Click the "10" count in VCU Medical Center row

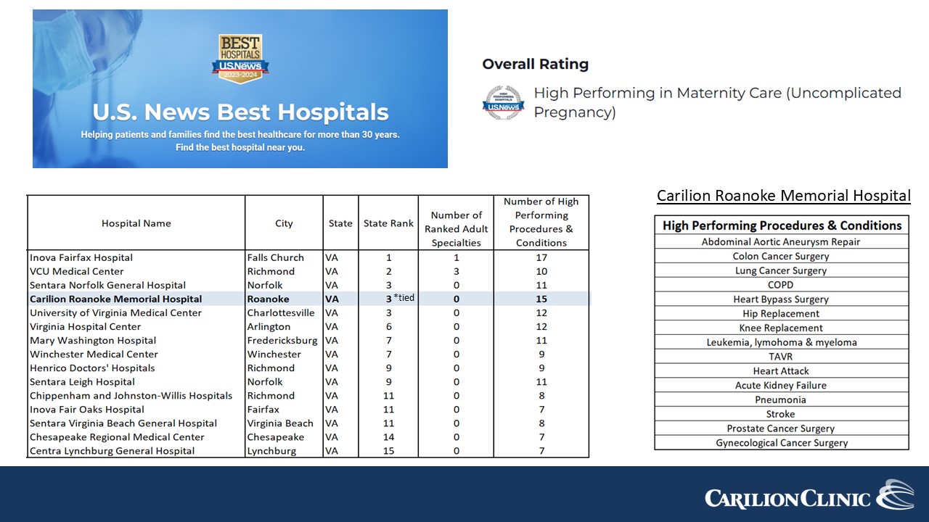[x=541, y=271]
